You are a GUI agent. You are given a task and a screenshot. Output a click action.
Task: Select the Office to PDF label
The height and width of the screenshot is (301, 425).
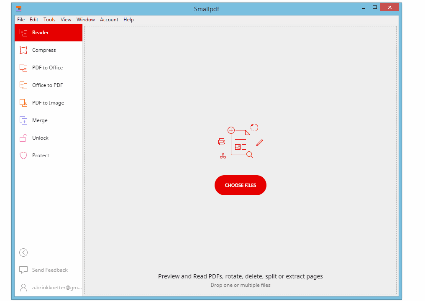point(47,85)
